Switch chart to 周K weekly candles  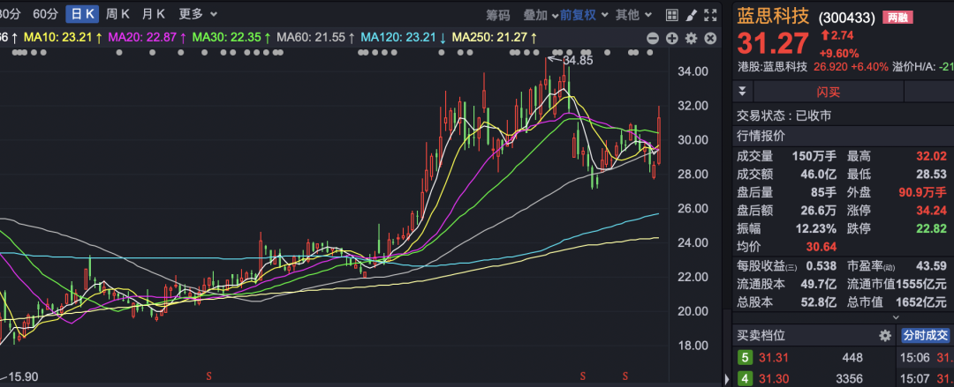(x=117, y=14)
